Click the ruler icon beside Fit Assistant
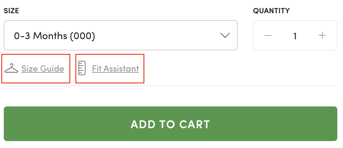Viewport: 343px width, 148px height. (x=82, y=68)
